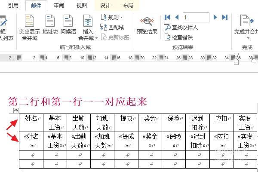The image size is (258, 172).
Task: Select the «提成» merge field
Action: click(x=126, y=141)
